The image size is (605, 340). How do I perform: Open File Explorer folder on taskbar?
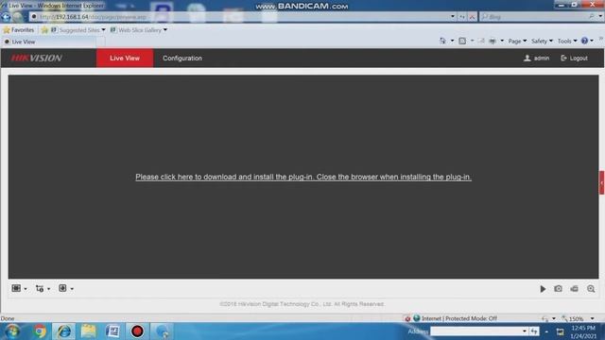point(88,331)
